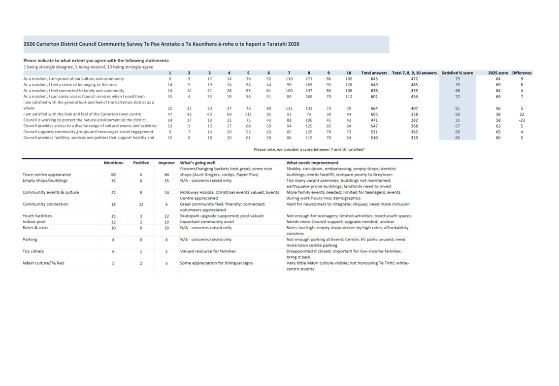Click the 'Empty shops/buildings' row label
This screenshot has height=386, width=559.
tap(45, 180)
